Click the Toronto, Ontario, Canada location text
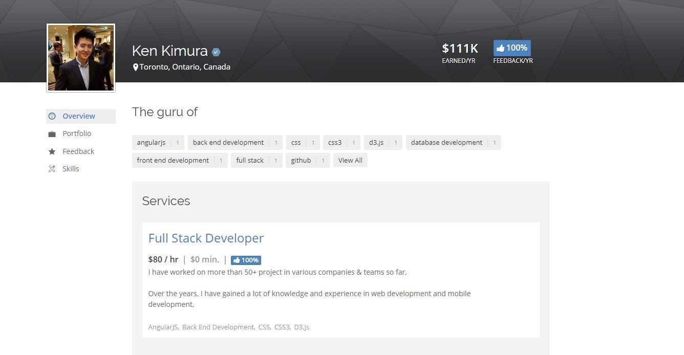This screenshot has height=355, width=684. point(185,67)
